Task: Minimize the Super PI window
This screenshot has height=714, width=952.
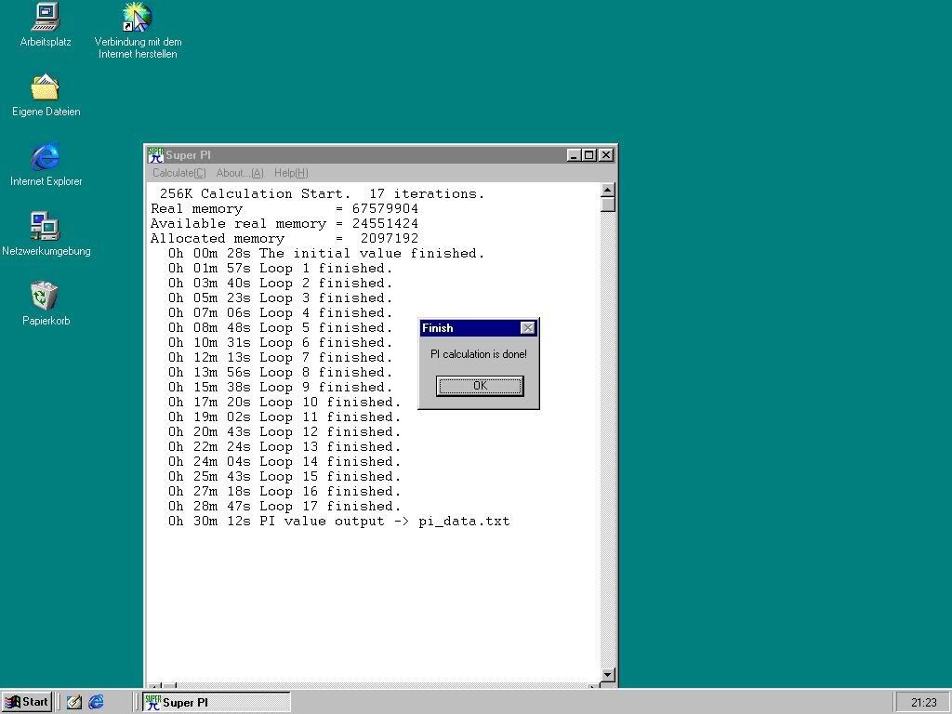Action: pyautogui.click(x=574, y=155)
